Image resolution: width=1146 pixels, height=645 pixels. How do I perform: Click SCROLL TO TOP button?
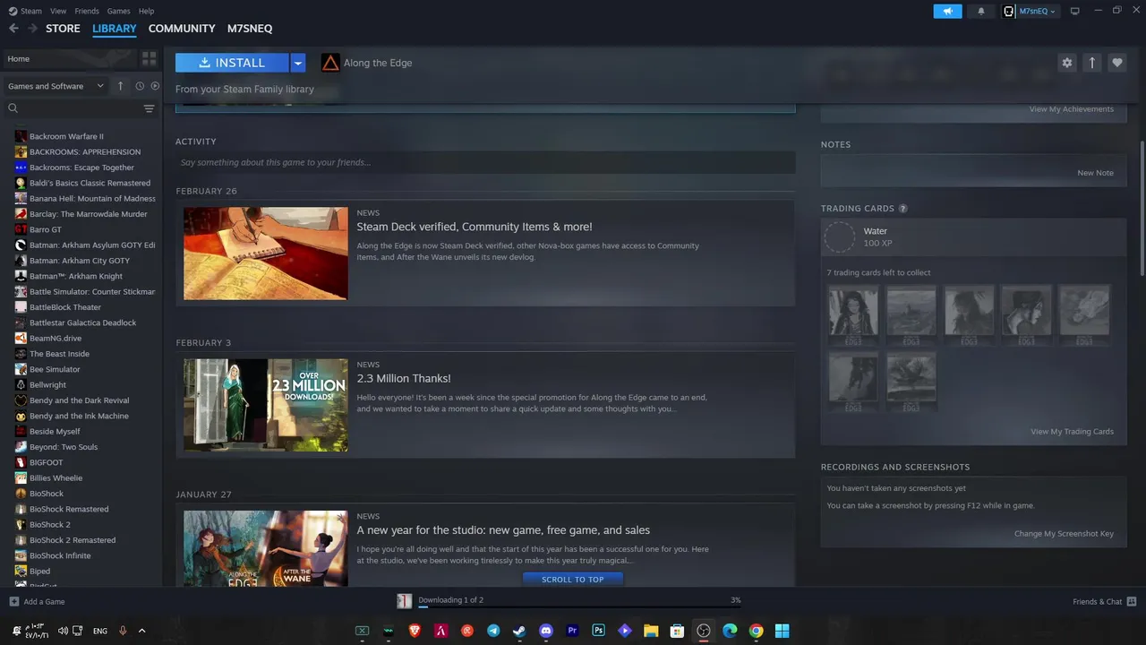coord(573,580)
